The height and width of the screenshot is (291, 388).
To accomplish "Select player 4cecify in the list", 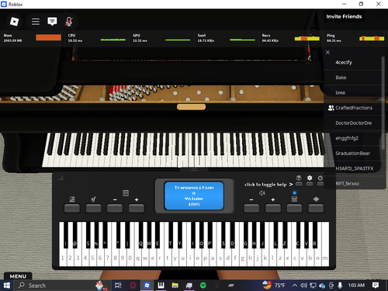I will (353, 62).
